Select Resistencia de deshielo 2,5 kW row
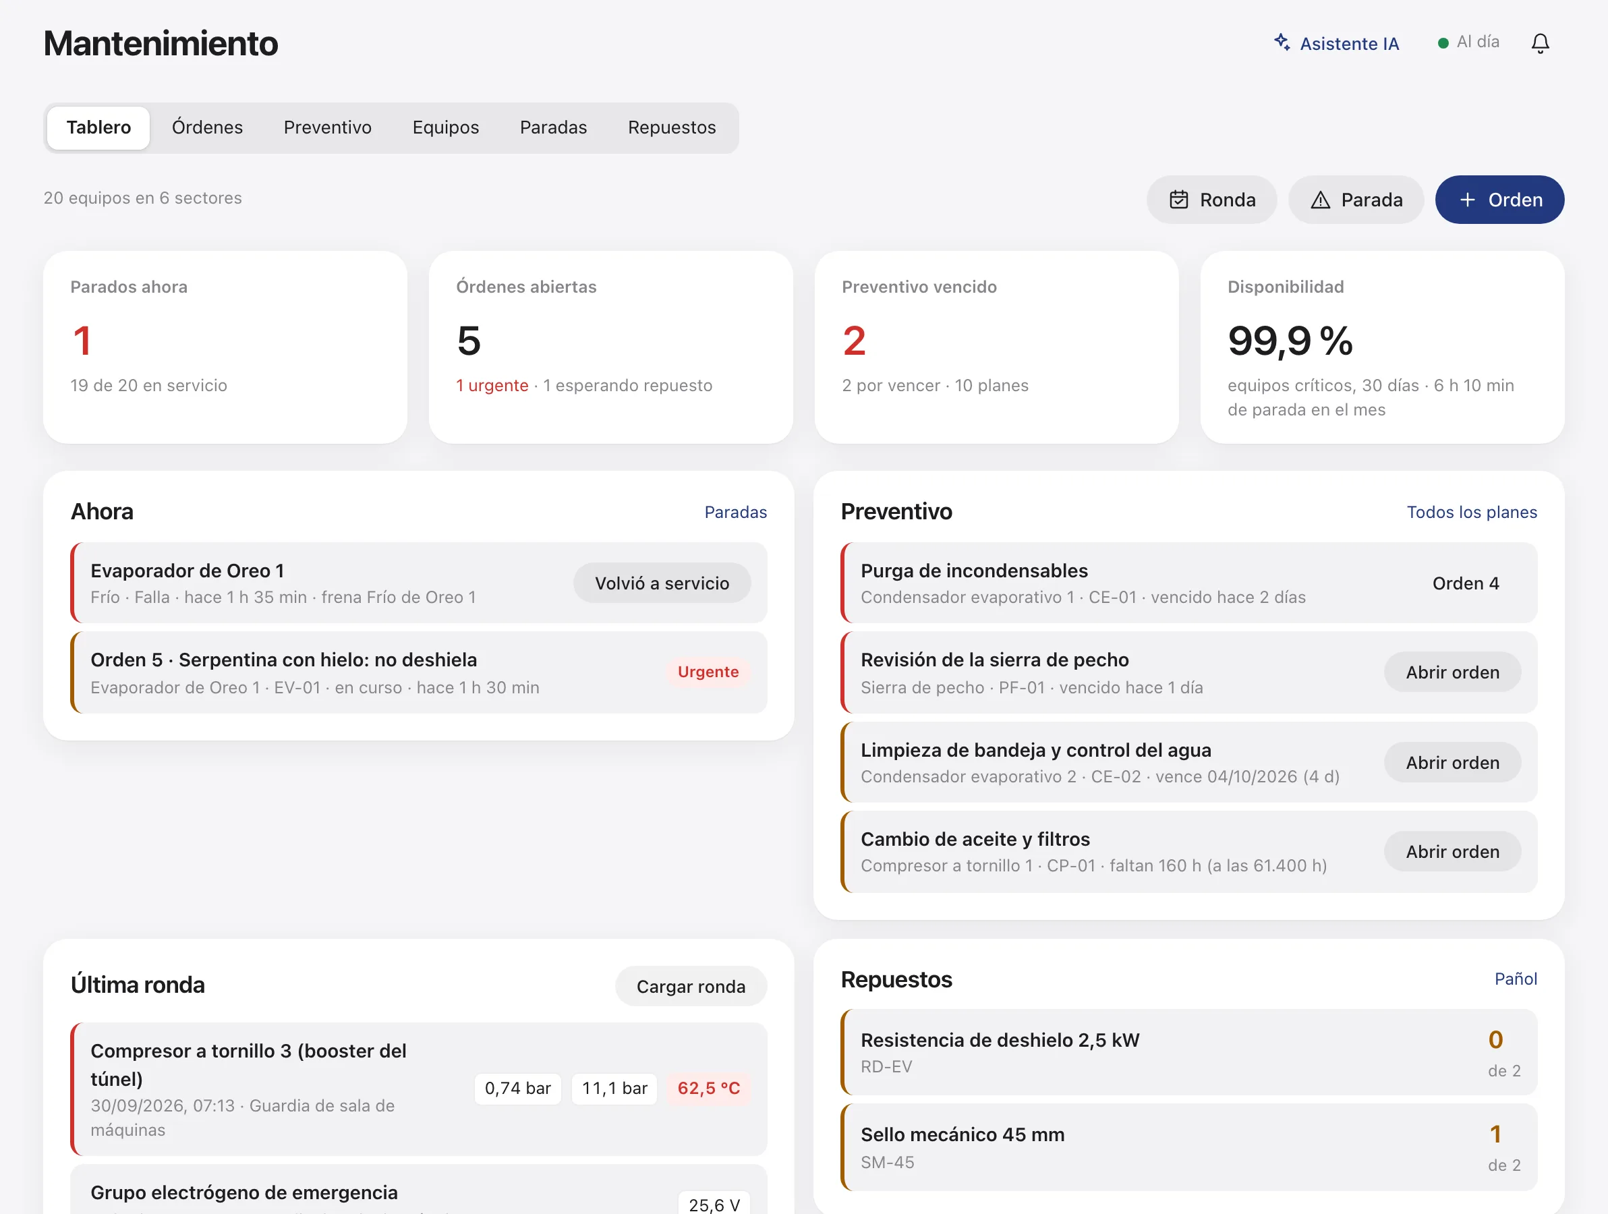The height and width of the screenshot is (1214, 1608). 1188,1052
